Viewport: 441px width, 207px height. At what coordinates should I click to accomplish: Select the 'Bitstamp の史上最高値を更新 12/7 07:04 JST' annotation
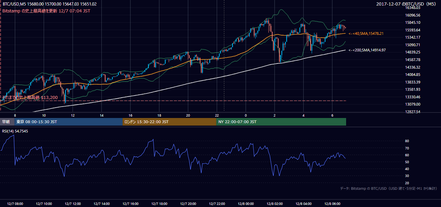[46, 11]
